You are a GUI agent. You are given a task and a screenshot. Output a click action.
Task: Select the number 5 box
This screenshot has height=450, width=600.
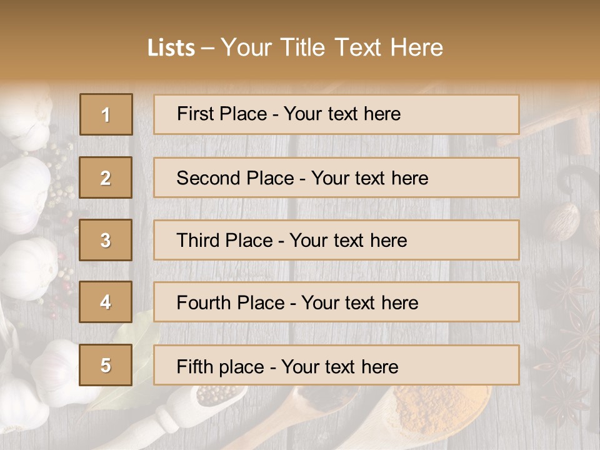(x=106, y=364)
